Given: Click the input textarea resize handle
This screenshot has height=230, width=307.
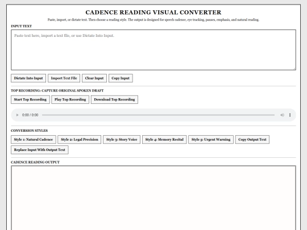Looking at the screenshot, I should click(x=294, y=69).
